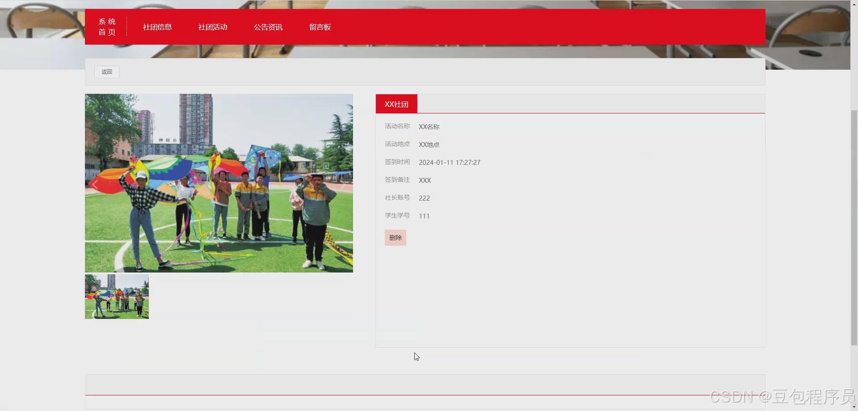
Task: Click the 签到时间 label
Action: (x=397, y=162)
